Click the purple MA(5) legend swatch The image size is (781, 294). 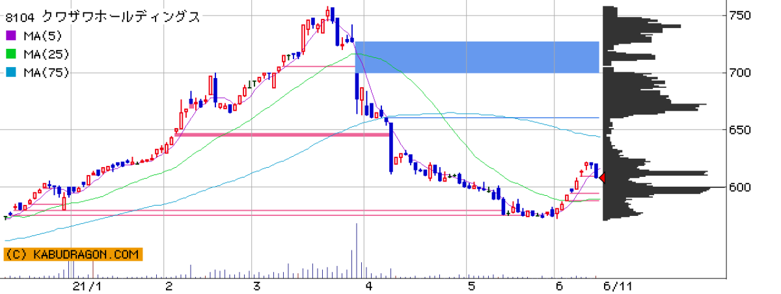(10, 36)
